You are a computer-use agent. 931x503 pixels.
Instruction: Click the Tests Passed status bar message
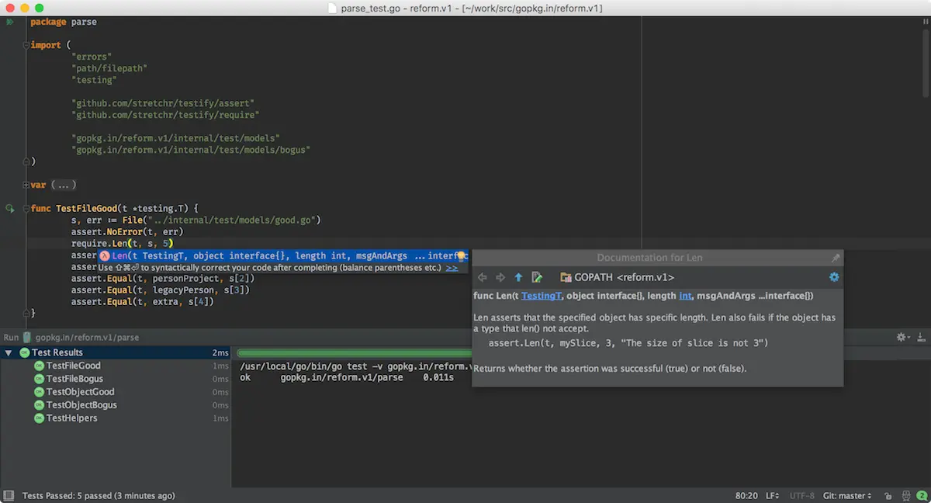pyautogui.click(x=99, y=495)
